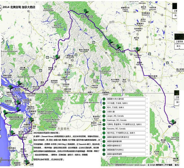Image resolution: width=184 pixels, height=168 pixels.
Task: Click green A icon in destination list
Action: tap(104, 99)
